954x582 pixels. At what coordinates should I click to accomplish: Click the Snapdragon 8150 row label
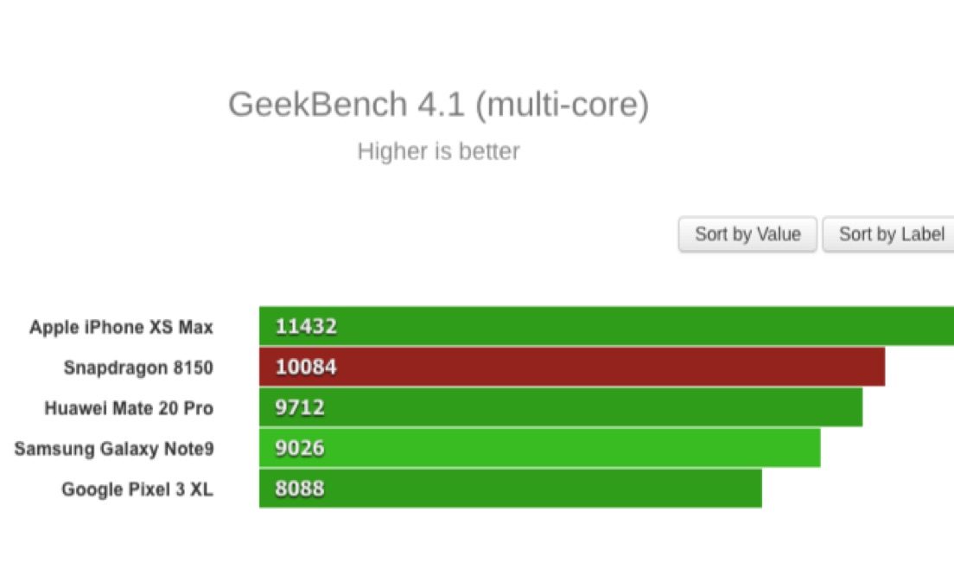pos(138,368)
